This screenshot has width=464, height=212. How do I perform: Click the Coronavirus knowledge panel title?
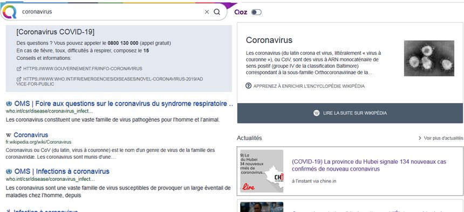click(269, 40)
